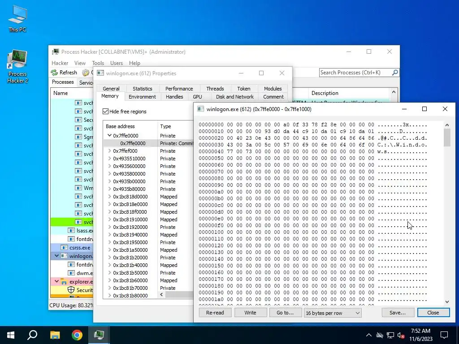The image size is (459, 344).
Task: Click the Refresh toolbar icon in Process Hacker
Action: click(54, 73)
